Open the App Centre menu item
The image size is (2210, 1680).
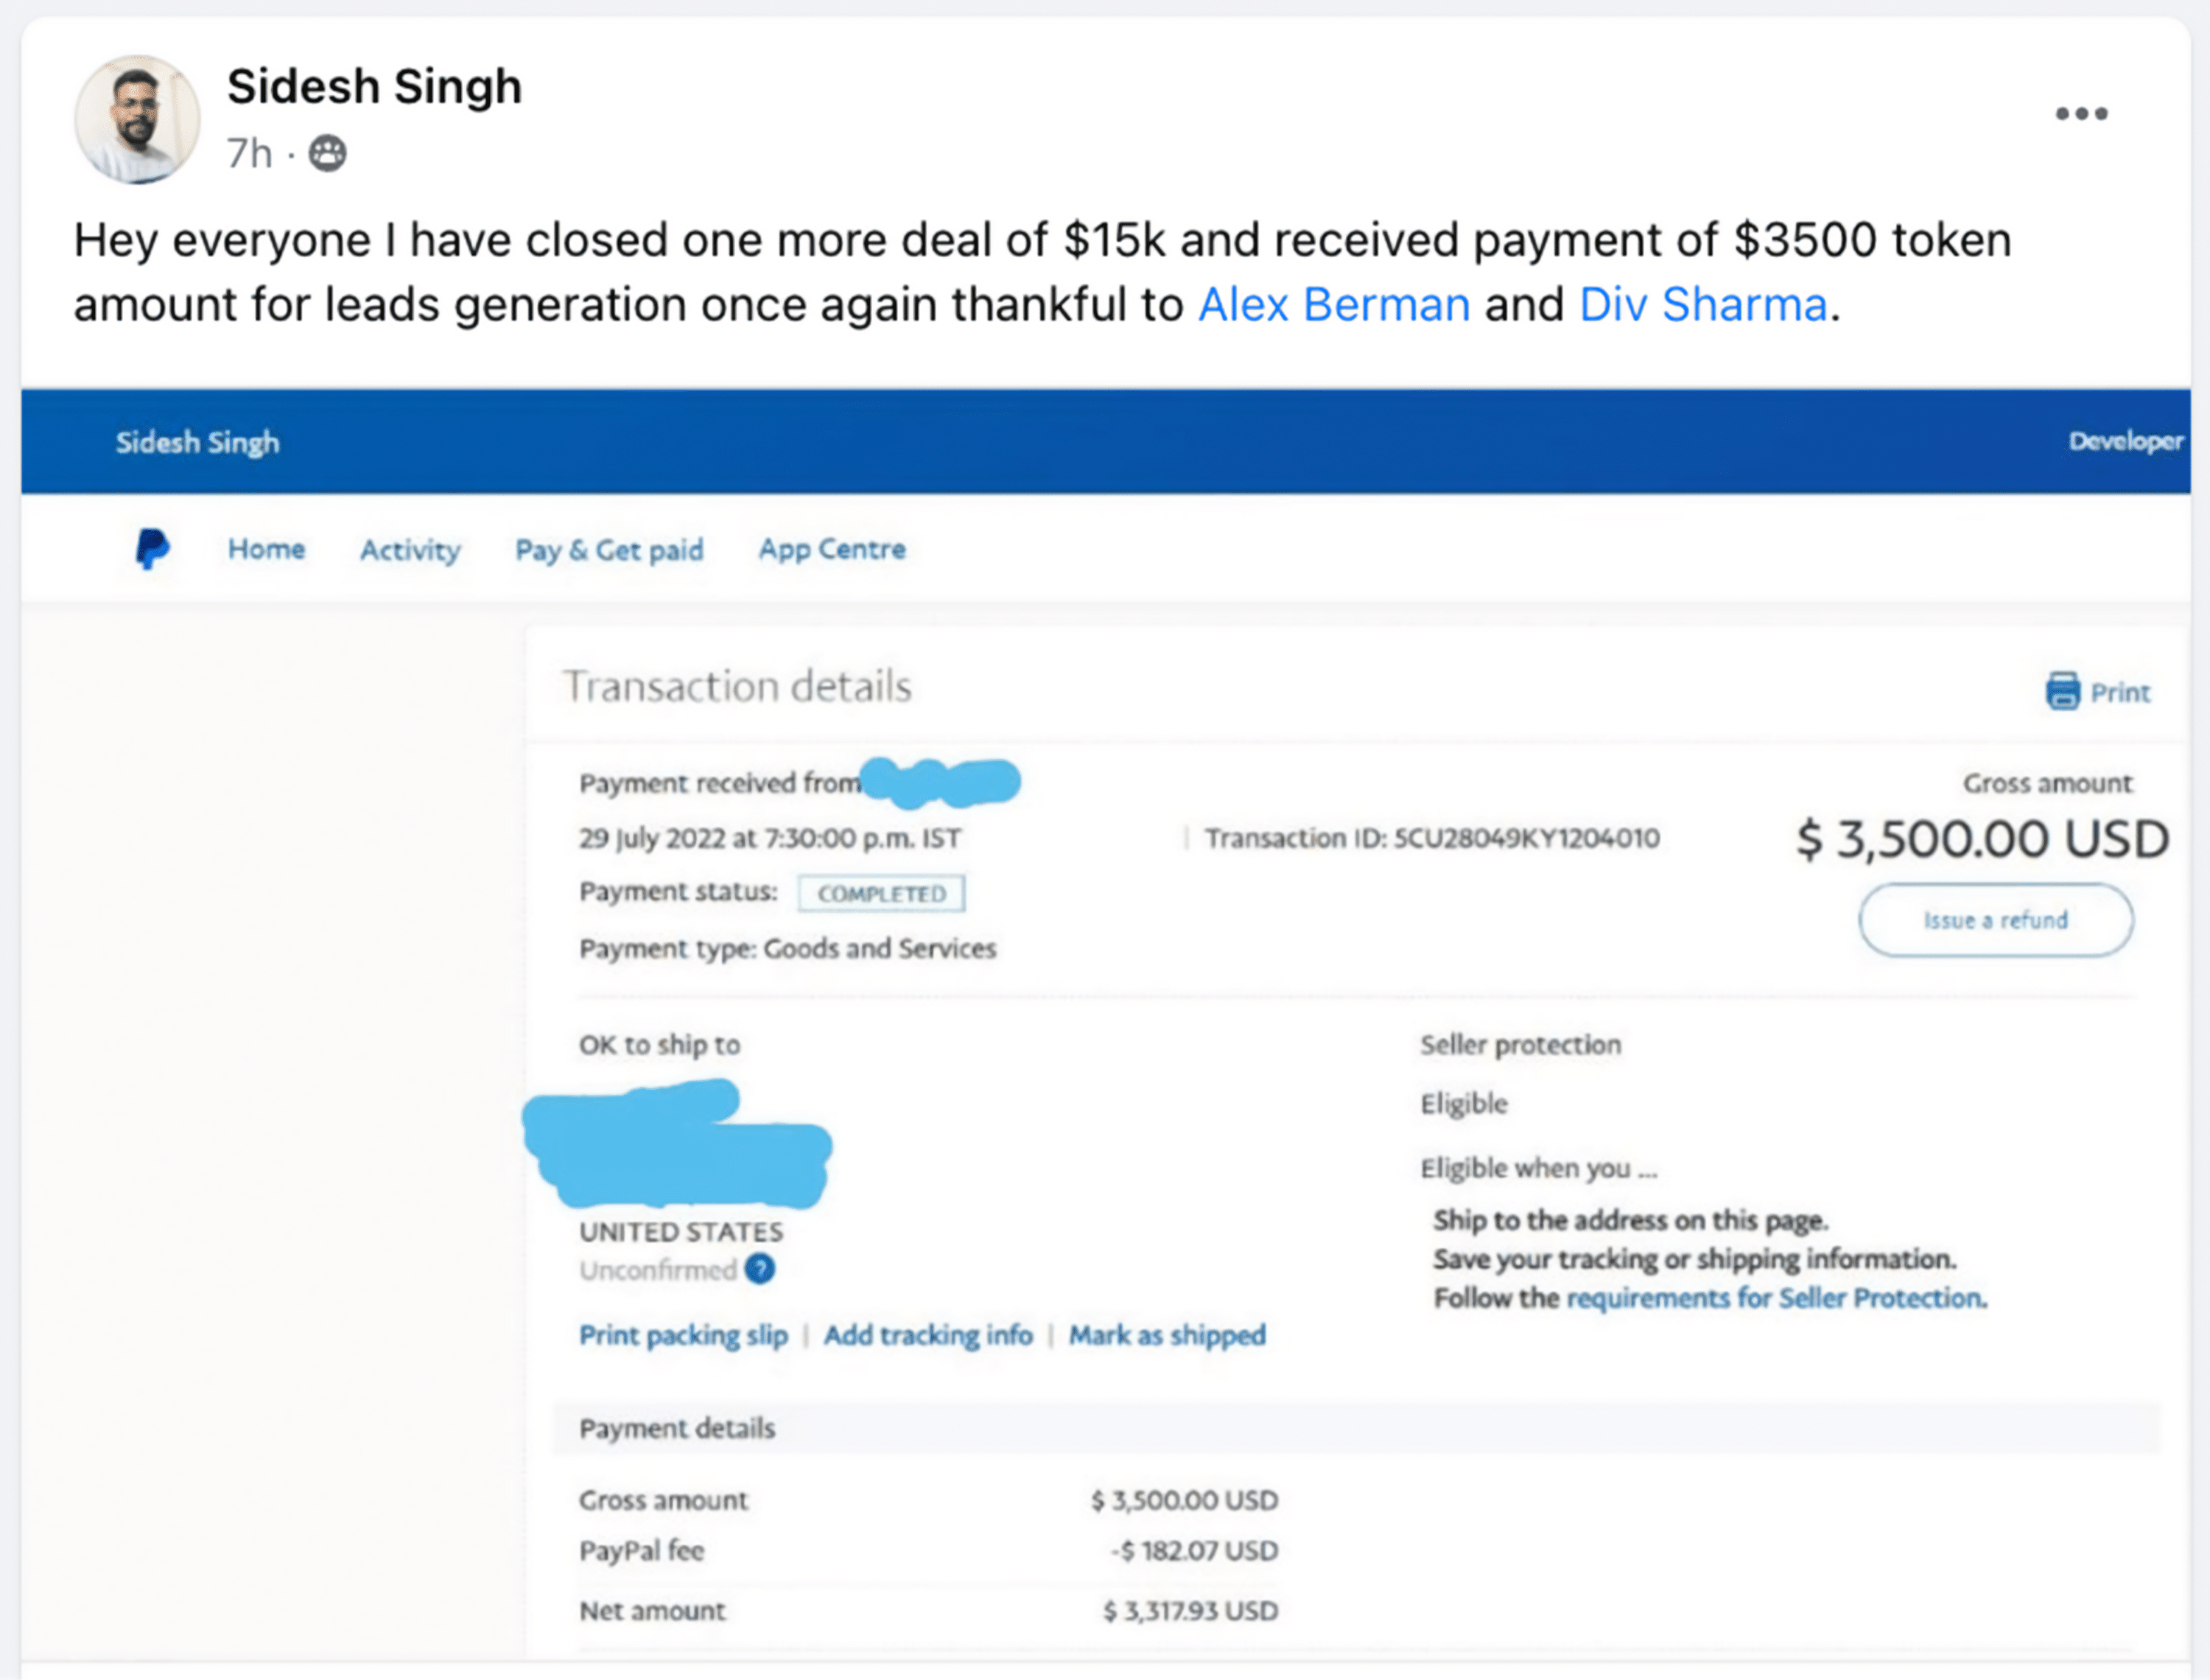pyautogui.click(x=832, y=549)
